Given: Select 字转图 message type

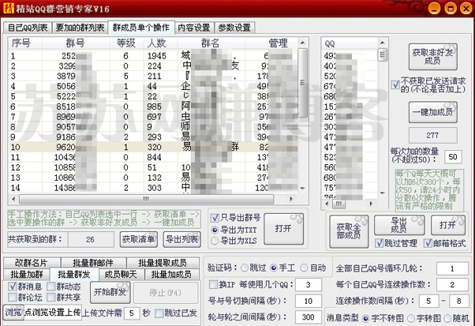Looking at the screenshot, I should point(411,318).
